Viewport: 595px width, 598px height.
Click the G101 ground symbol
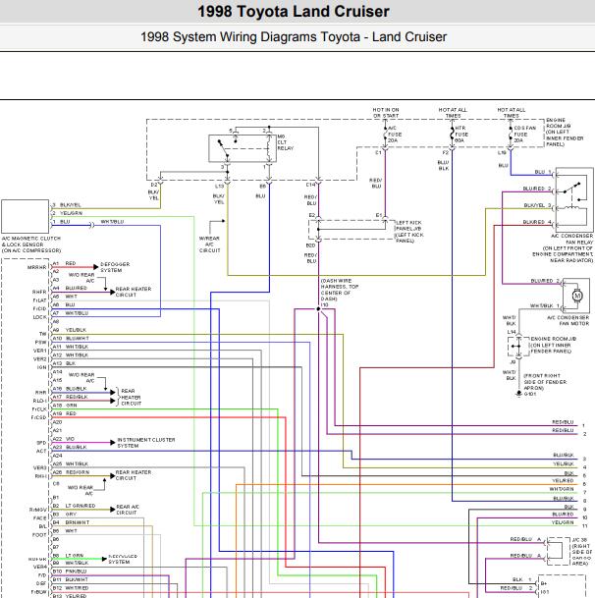(518, 394)
